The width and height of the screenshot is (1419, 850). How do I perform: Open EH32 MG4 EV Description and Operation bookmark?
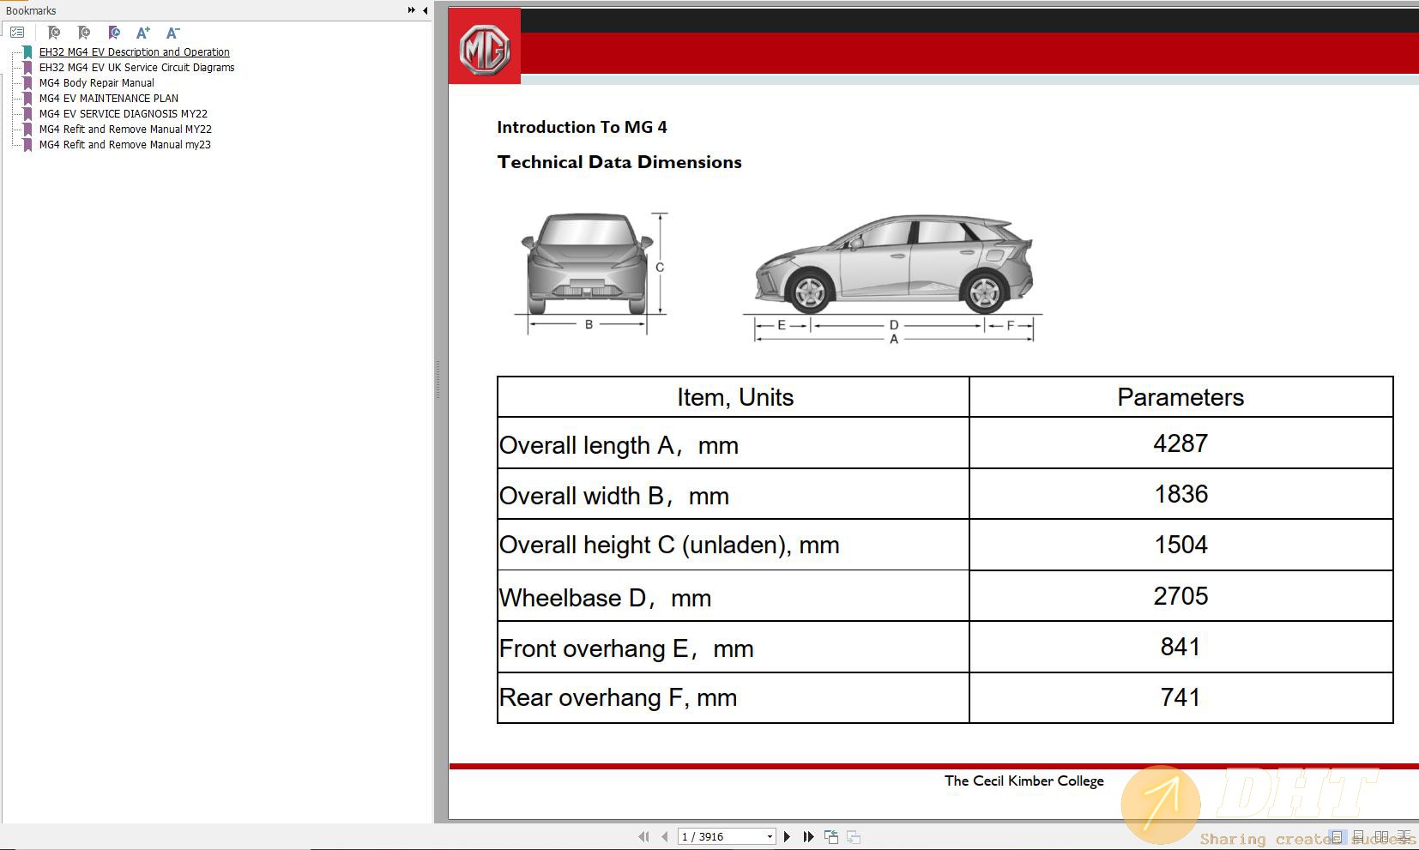[x=134, y=52]
